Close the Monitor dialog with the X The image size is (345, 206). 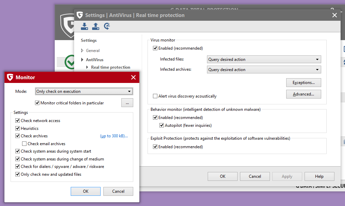[133, 78]
